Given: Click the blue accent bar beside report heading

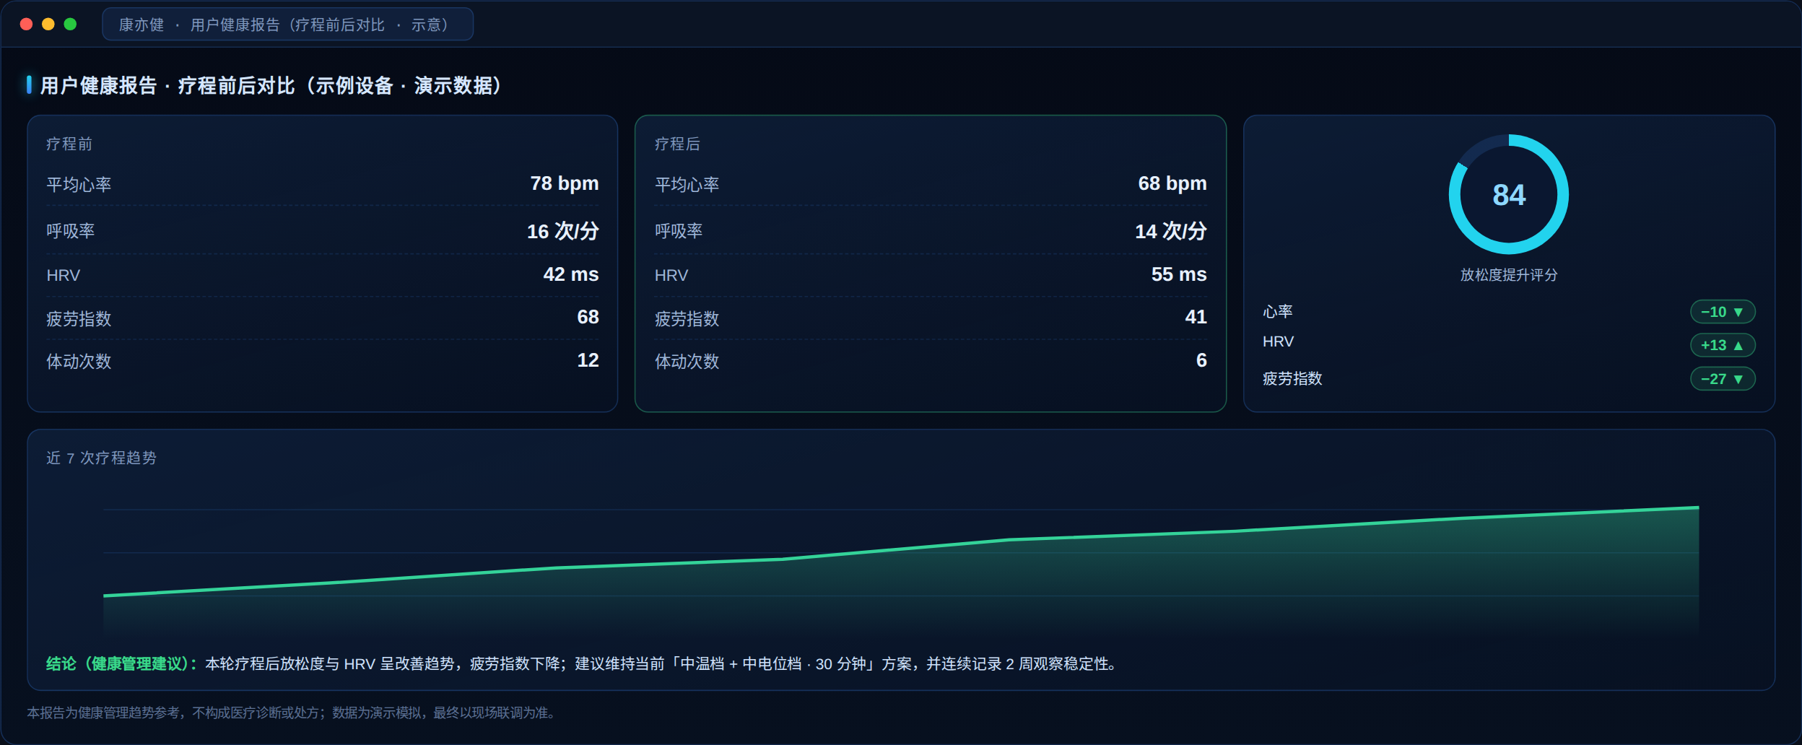Looking at the screenshot, I should click(29, 85).
